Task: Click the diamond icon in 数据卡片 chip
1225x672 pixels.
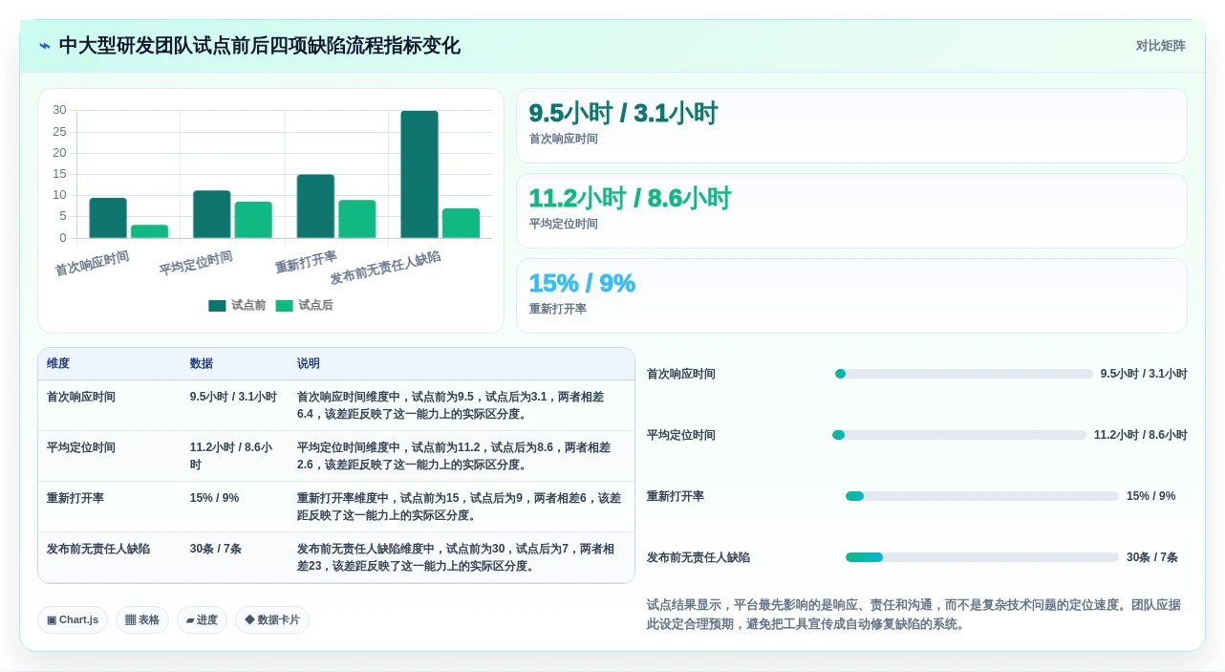Action: (249, 619)
